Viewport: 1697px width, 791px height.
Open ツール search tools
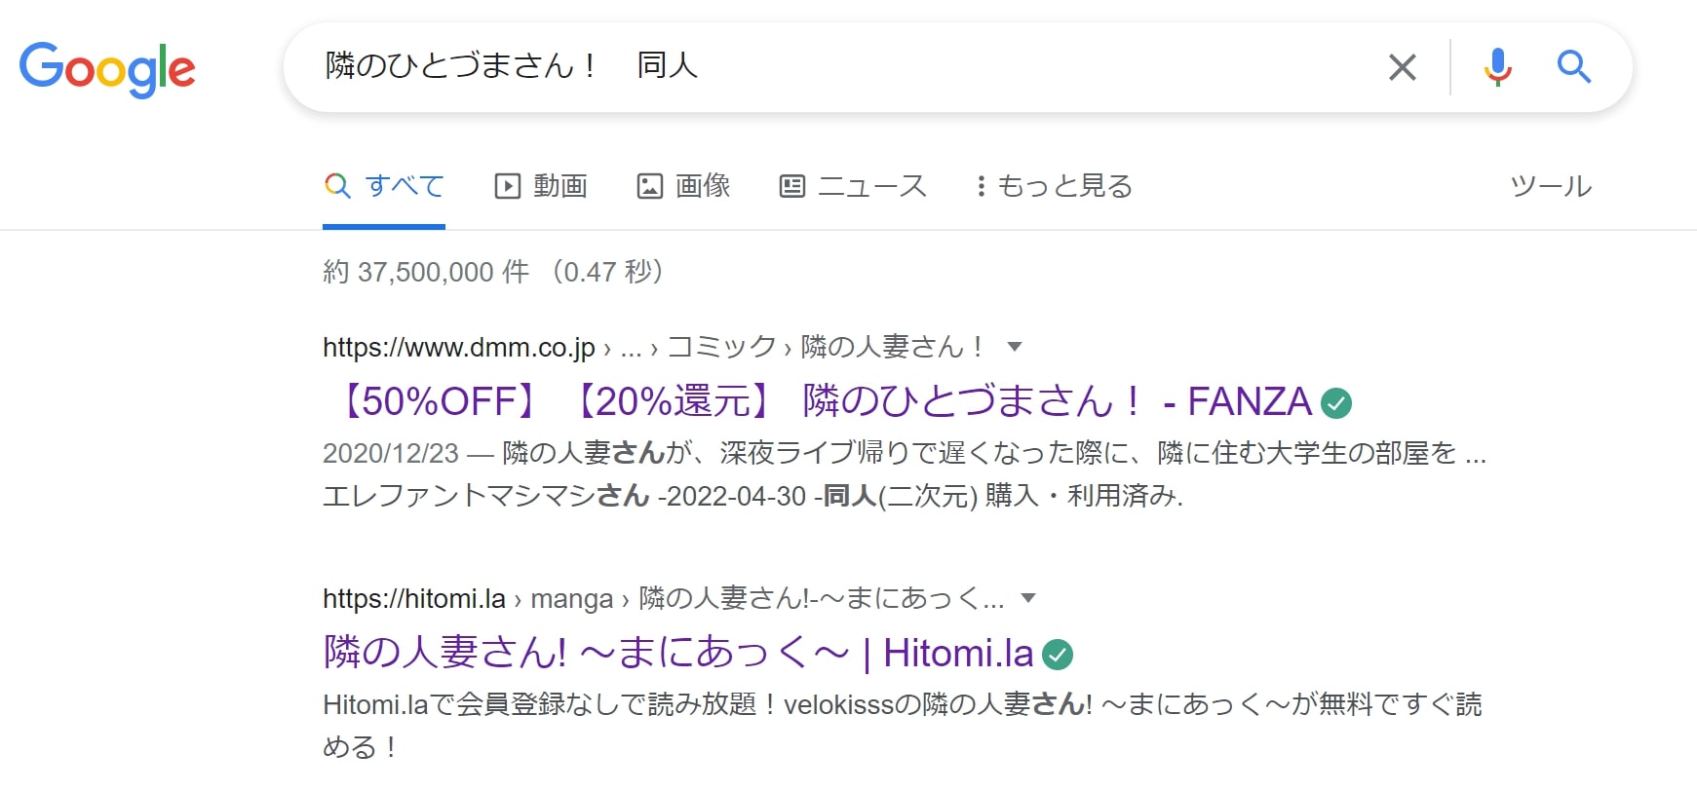click(1550, 186)
